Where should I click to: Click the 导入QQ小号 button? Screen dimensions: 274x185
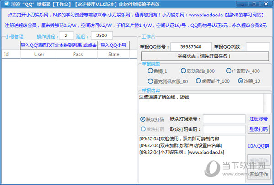click(113, 46)
